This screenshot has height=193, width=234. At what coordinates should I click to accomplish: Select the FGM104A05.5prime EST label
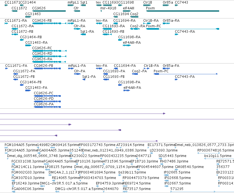coord(21,145)
